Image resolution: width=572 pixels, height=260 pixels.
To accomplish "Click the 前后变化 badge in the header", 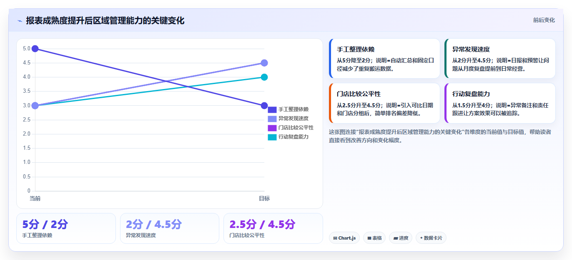I will [544, 20].
